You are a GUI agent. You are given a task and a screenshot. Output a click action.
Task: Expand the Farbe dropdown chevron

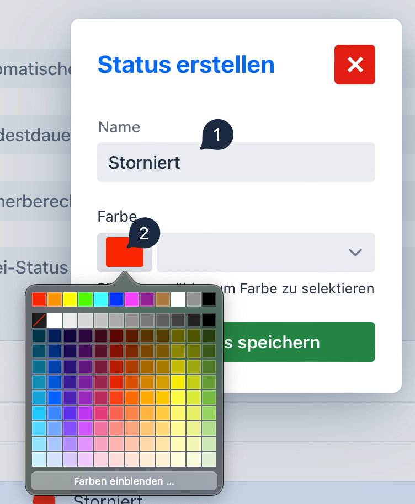click(355, 253)
